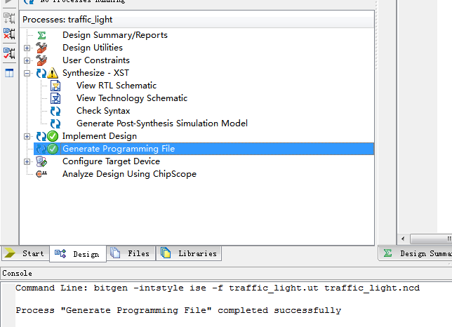Open Design Summary/Reports sigma icon
This screenshot has height=327, width=452.
(x=41, y=35)
